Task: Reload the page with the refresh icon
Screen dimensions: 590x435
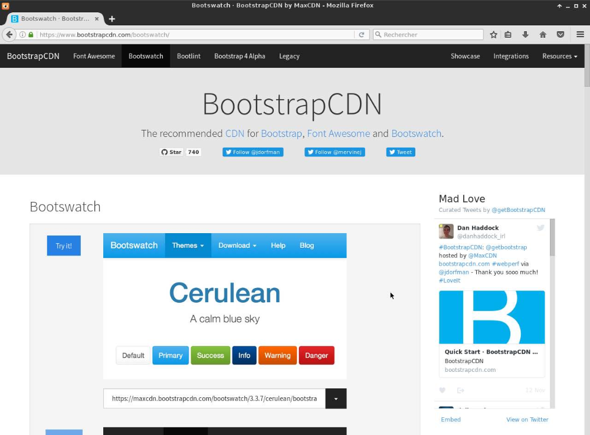Action: (x=362, y=34)
